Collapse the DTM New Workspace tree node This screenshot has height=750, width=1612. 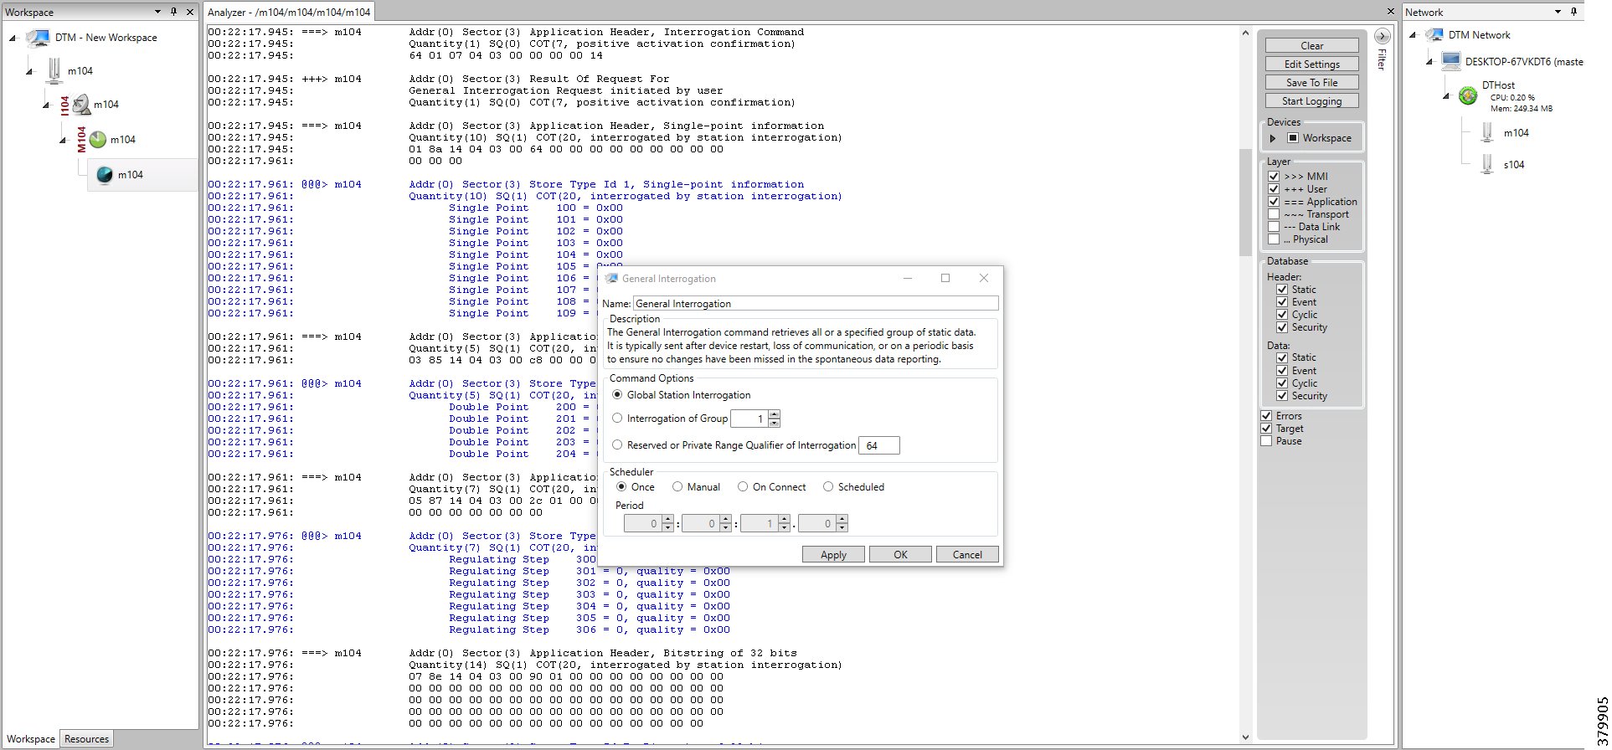13,39
